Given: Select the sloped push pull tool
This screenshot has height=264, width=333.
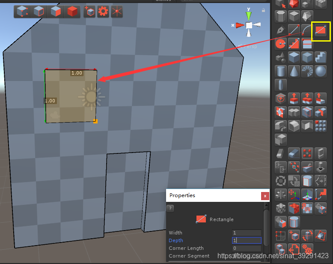Looking at the screenshot, I should pos(321,99).
